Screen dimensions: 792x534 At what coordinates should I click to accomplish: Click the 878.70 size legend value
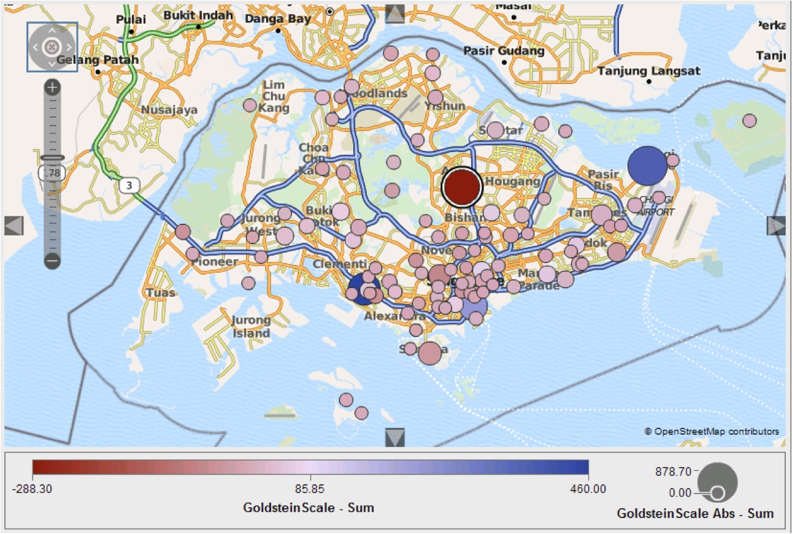(x=675, y=471)
